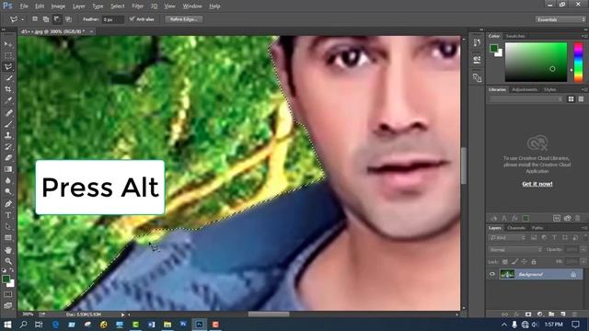Click foreground color swatch in toolbox
This screenshot has width=589, height=331.
click(x=6, y=280)
